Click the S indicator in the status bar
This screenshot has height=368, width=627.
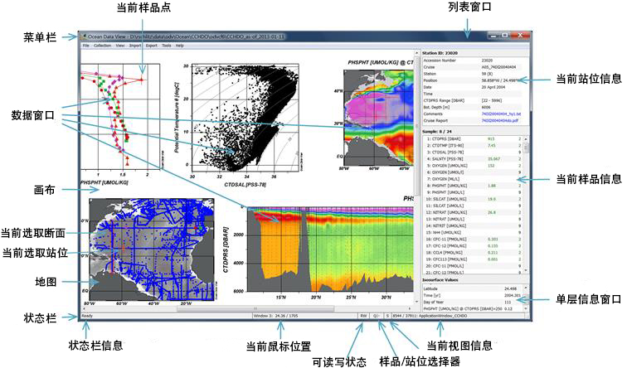coord(389,316)
